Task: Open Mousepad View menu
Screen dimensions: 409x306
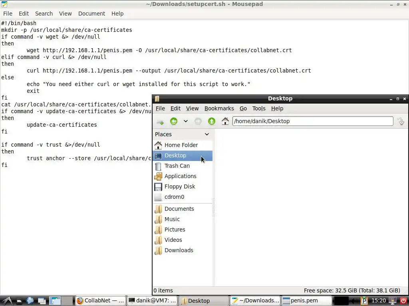Action: (65, 14)
